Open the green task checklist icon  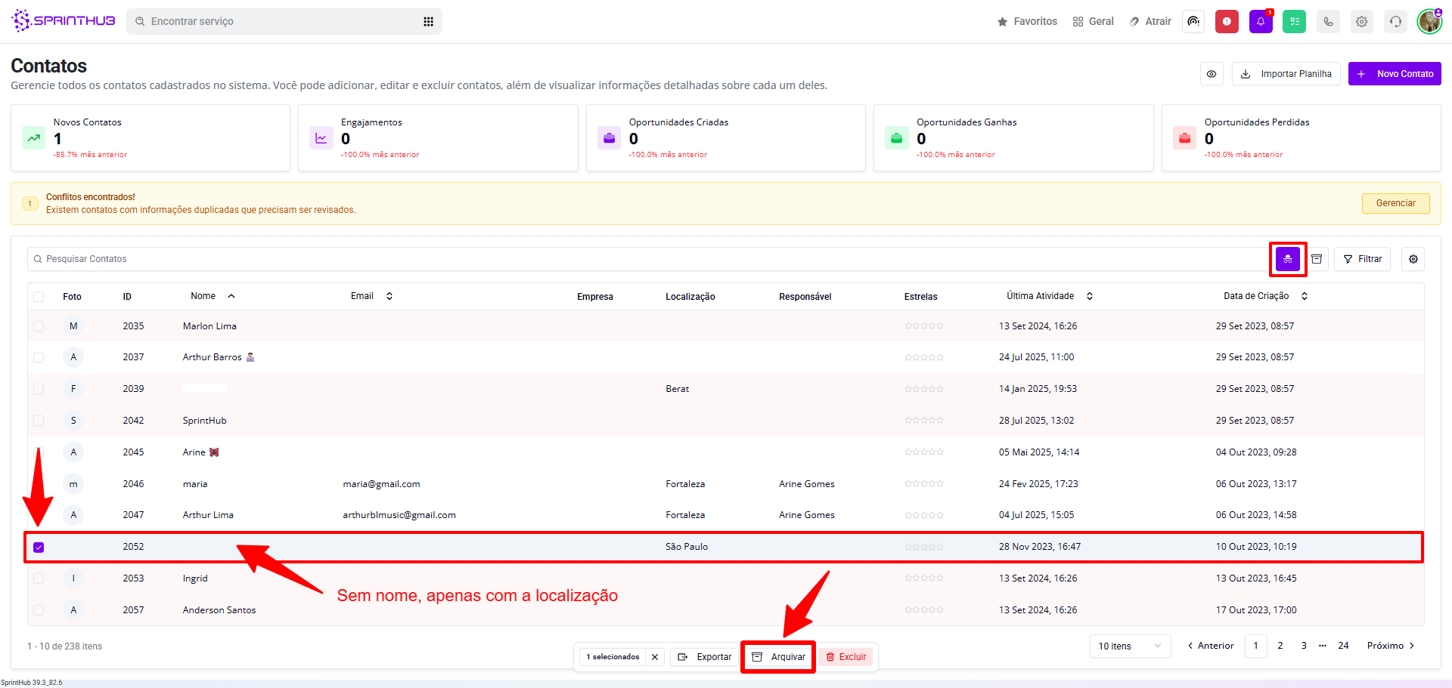pyautogui.click(x=1294, y=22)
